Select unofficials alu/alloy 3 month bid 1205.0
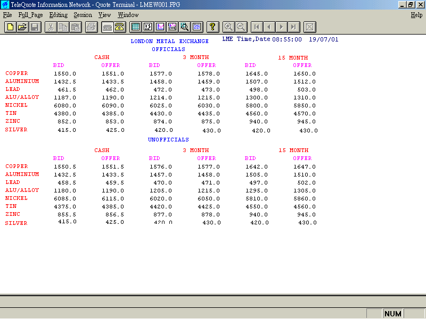The height and width of the screenshot is (319, 426). (161, 191)
